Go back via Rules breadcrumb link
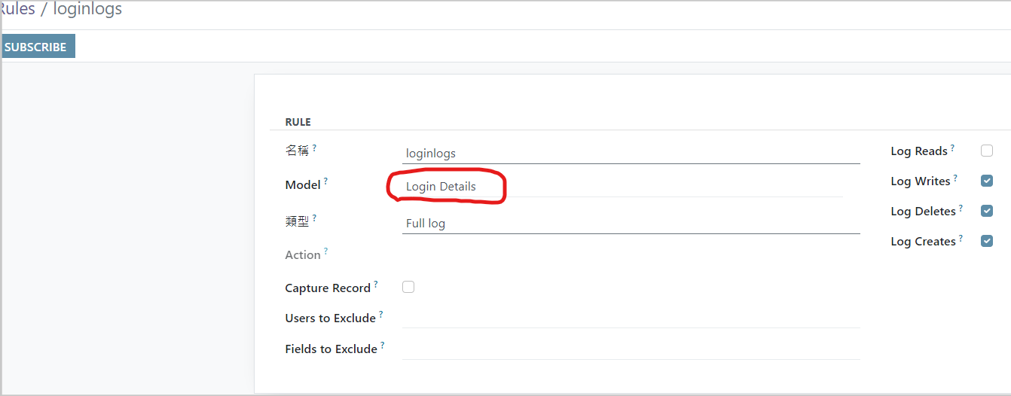This screenshot has width=1011, height=396. (18, 10)
